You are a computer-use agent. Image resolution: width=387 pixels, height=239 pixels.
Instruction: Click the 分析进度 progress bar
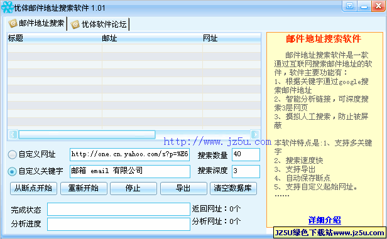point(119,224)
